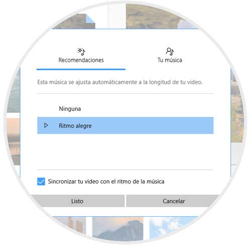Select the Ritmo alegre music entry text

tap(75, 126)
